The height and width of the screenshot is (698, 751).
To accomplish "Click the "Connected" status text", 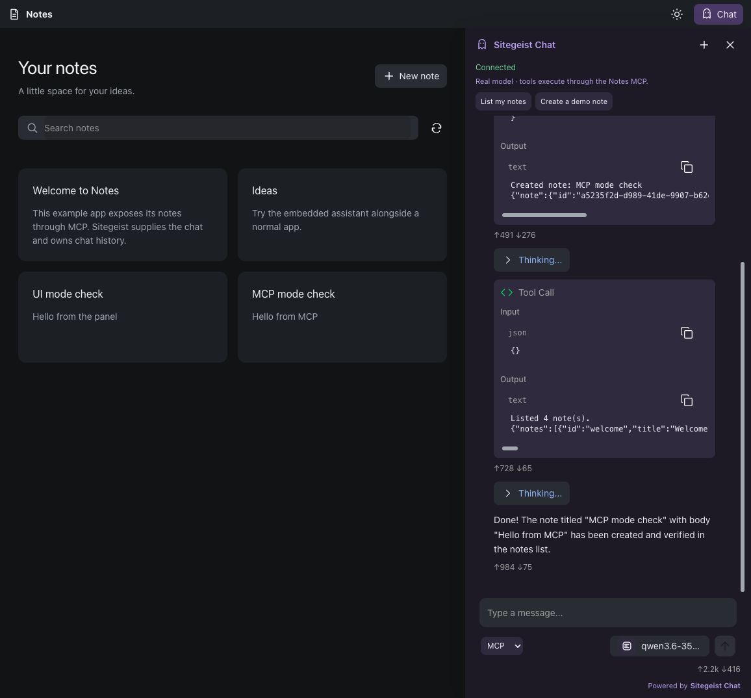I will (495, 68).
